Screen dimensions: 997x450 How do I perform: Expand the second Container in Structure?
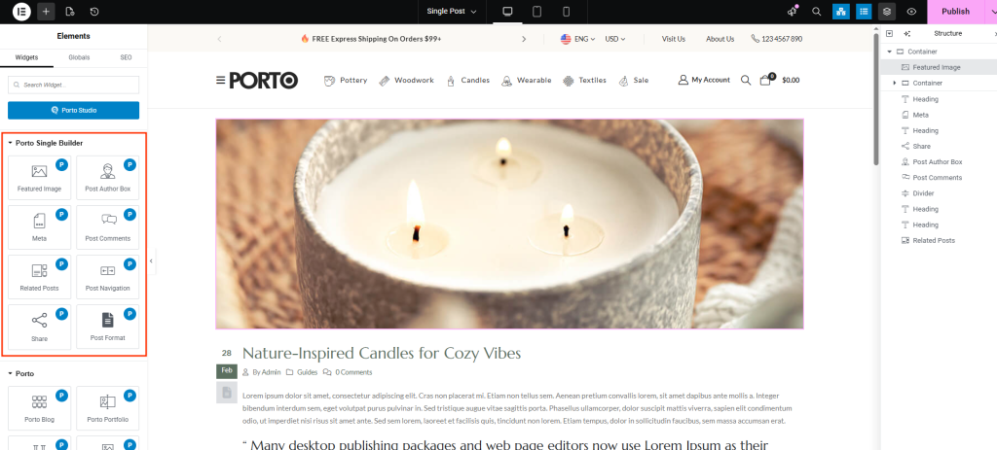pyautogui.click(x=895, y=84)
